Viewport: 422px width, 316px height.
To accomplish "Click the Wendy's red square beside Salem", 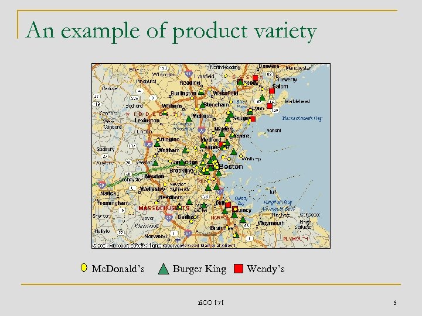I will tap(272, 91).
